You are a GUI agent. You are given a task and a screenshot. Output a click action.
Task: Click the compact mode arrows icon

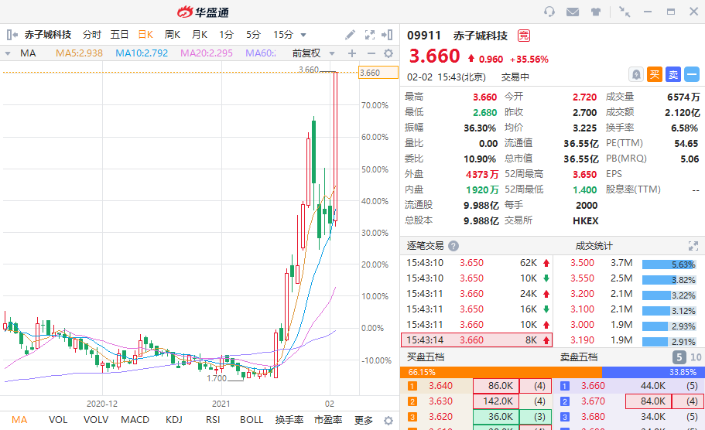click(x=624, y=12)
